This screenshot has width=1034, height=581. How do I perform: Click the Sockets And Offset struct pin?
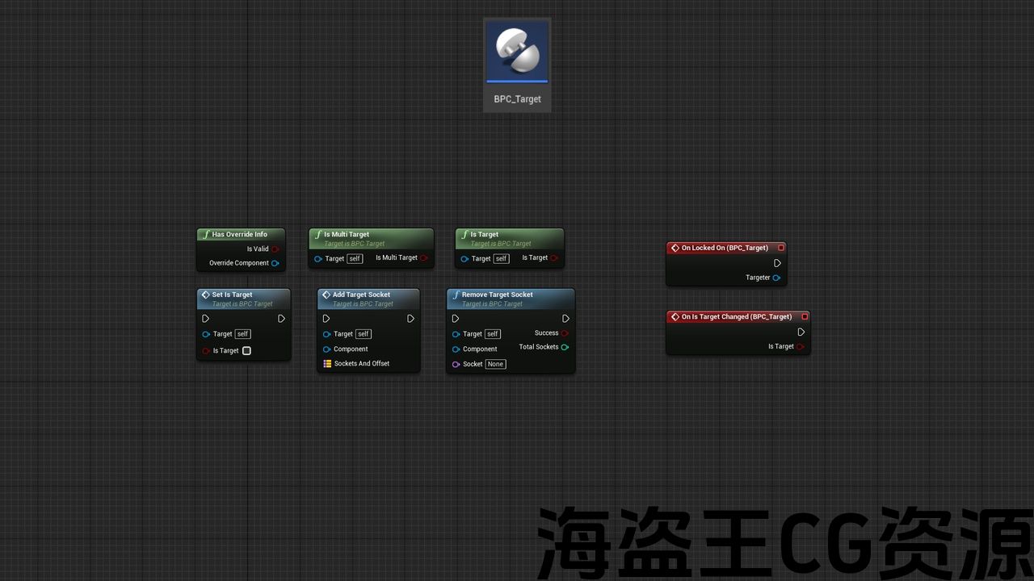[327, 364]
